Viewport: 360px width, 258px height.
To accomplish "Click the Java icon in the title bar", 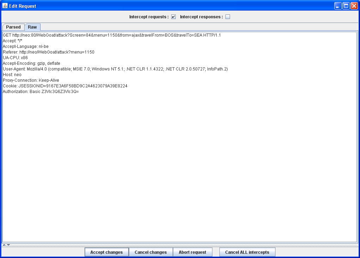I will [5, 6].
